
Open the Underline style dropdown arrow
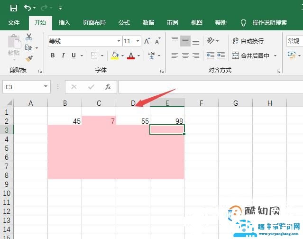pyautogui.click(x=82, y=55)
